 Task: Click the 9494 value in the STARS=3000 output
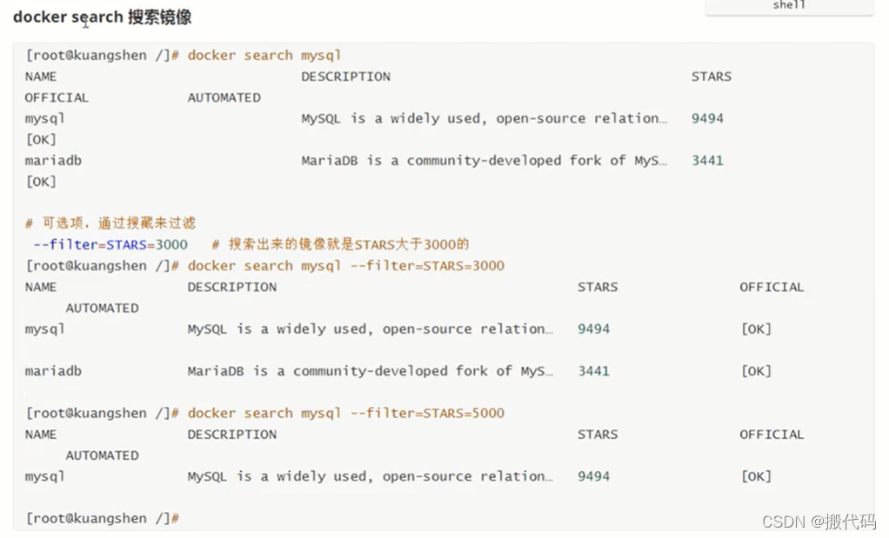[x=593, y=329]
